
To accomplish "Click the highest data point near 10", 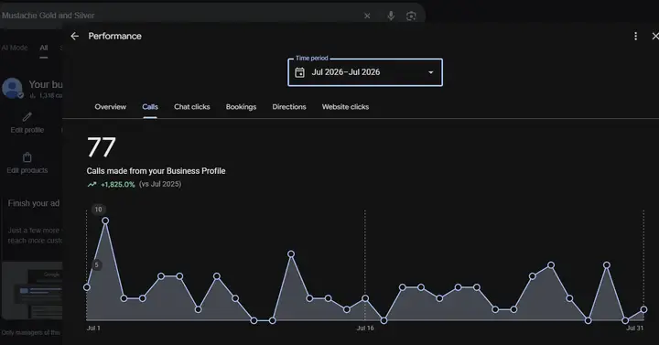I will click(105, 221).
